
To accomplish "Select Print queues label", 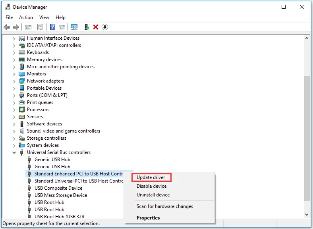I will click(x=40, y=102).
